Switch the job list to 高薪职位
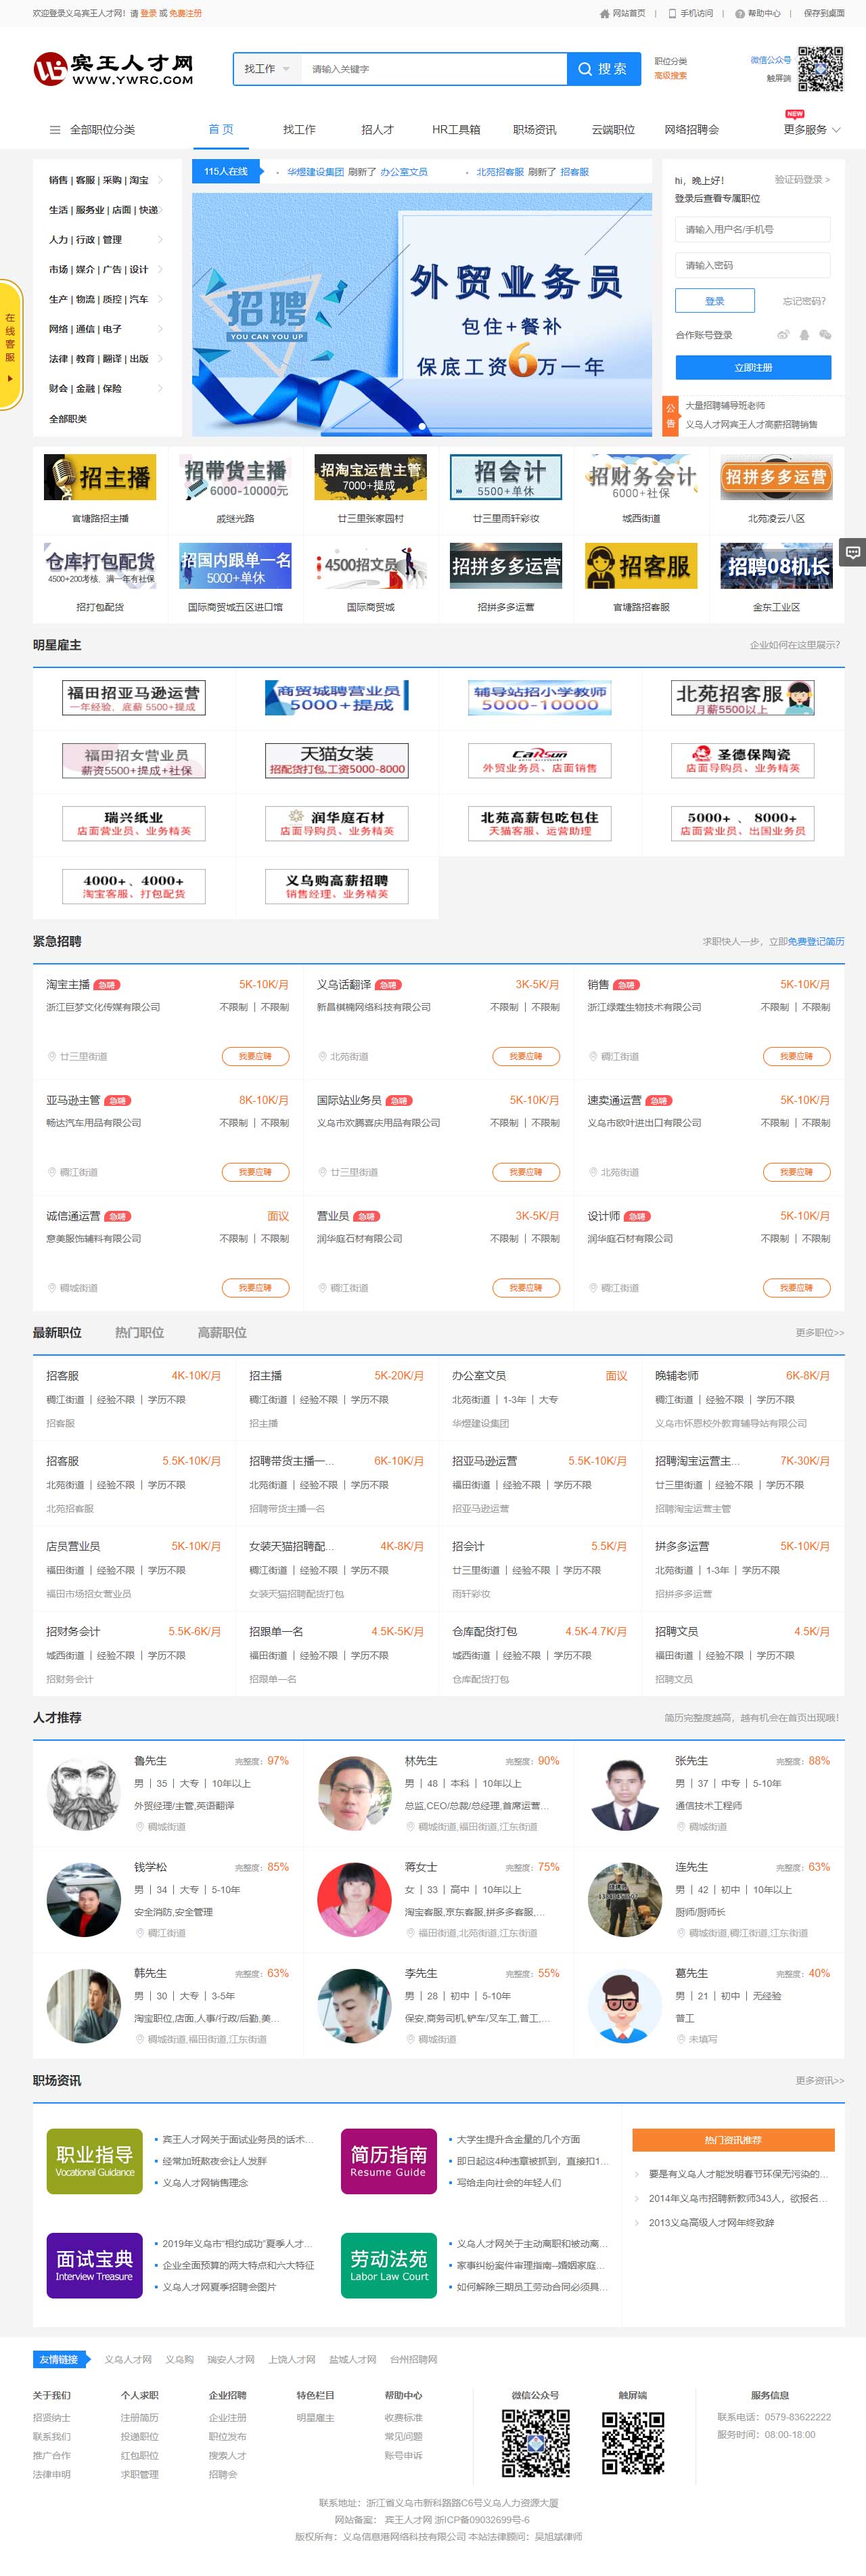 pos(221,1332)
